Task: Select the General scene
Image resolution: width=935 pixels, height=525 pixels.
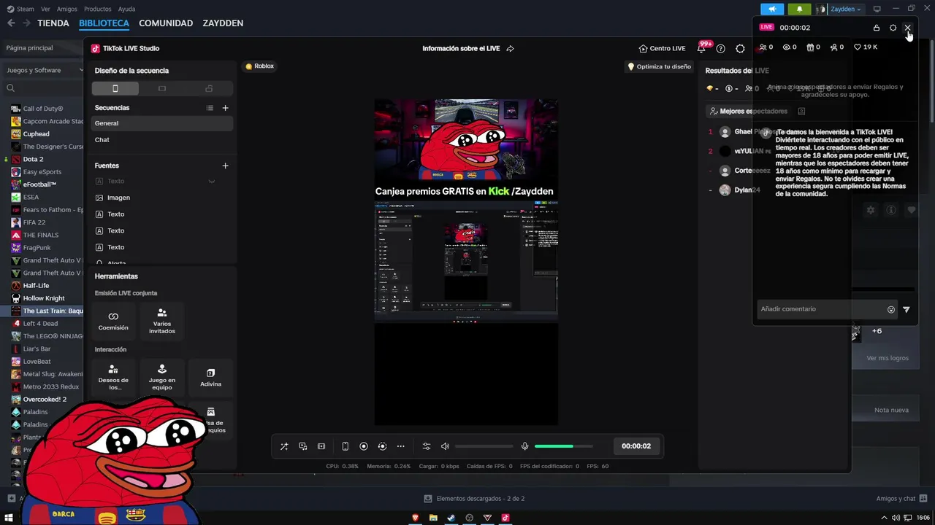Action: click(x=162, y=123)
